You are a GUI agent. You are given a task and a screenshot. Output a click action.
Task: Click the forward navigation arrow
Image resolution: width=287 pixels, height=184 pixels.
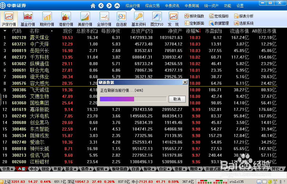coord(109,6)
